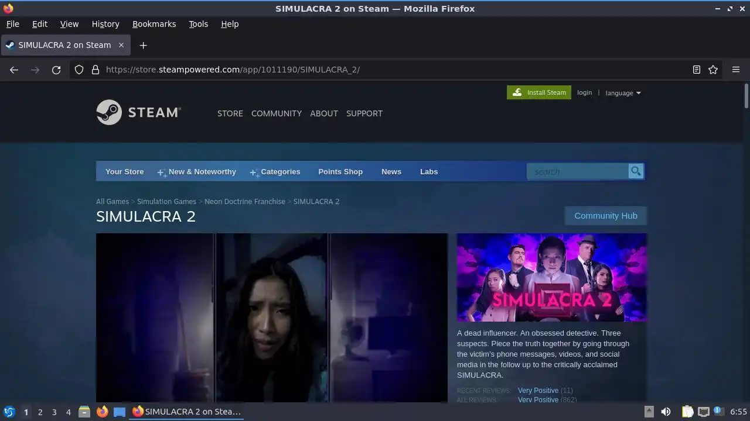Click the All Games breadcrumb
Screen dimensions: 750x421
(x=112, y=201)
